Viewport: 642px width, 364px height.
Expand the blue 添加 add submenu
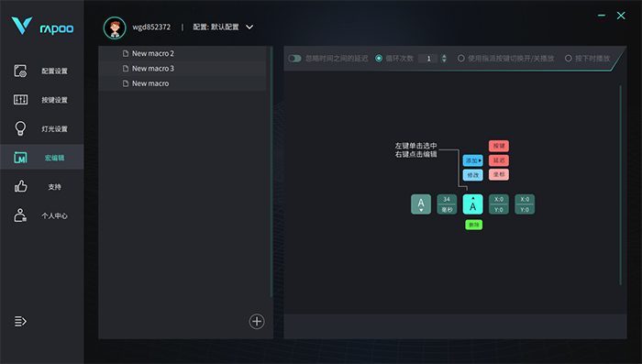[473, 160]
